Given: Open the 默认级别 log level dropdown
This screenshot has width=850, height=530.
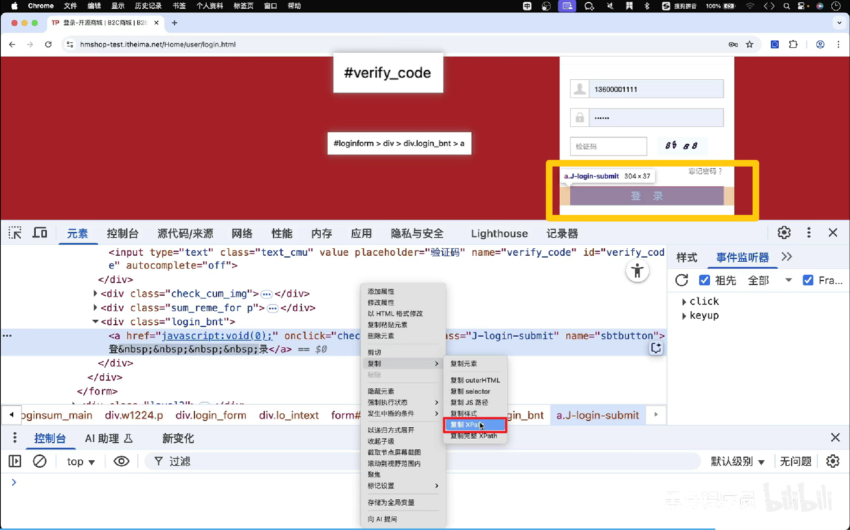Looking at the screenshot, I should coord(738,461).
